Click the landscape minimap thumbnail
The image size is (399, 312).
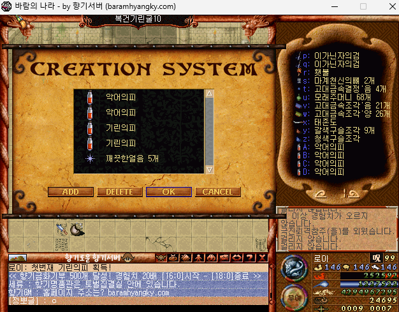(17, 258)
